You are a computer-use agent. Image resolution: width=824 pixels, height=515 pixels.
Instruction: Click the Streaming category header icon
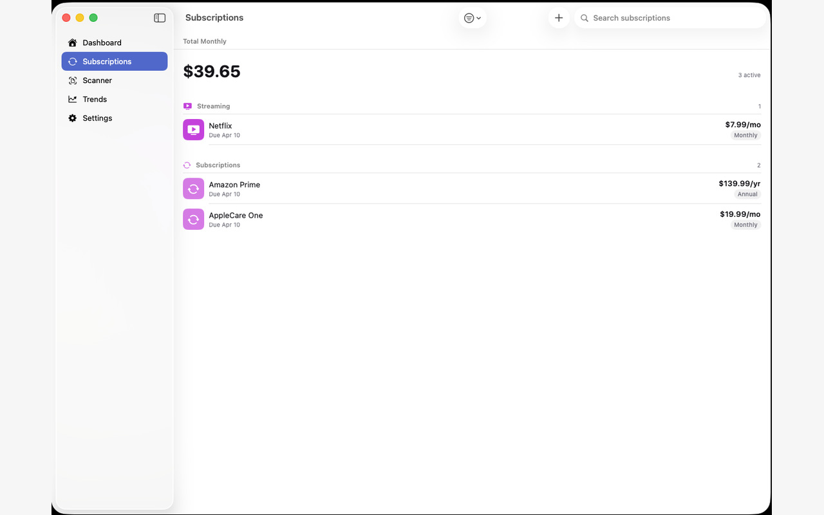(x=187, y=106)
